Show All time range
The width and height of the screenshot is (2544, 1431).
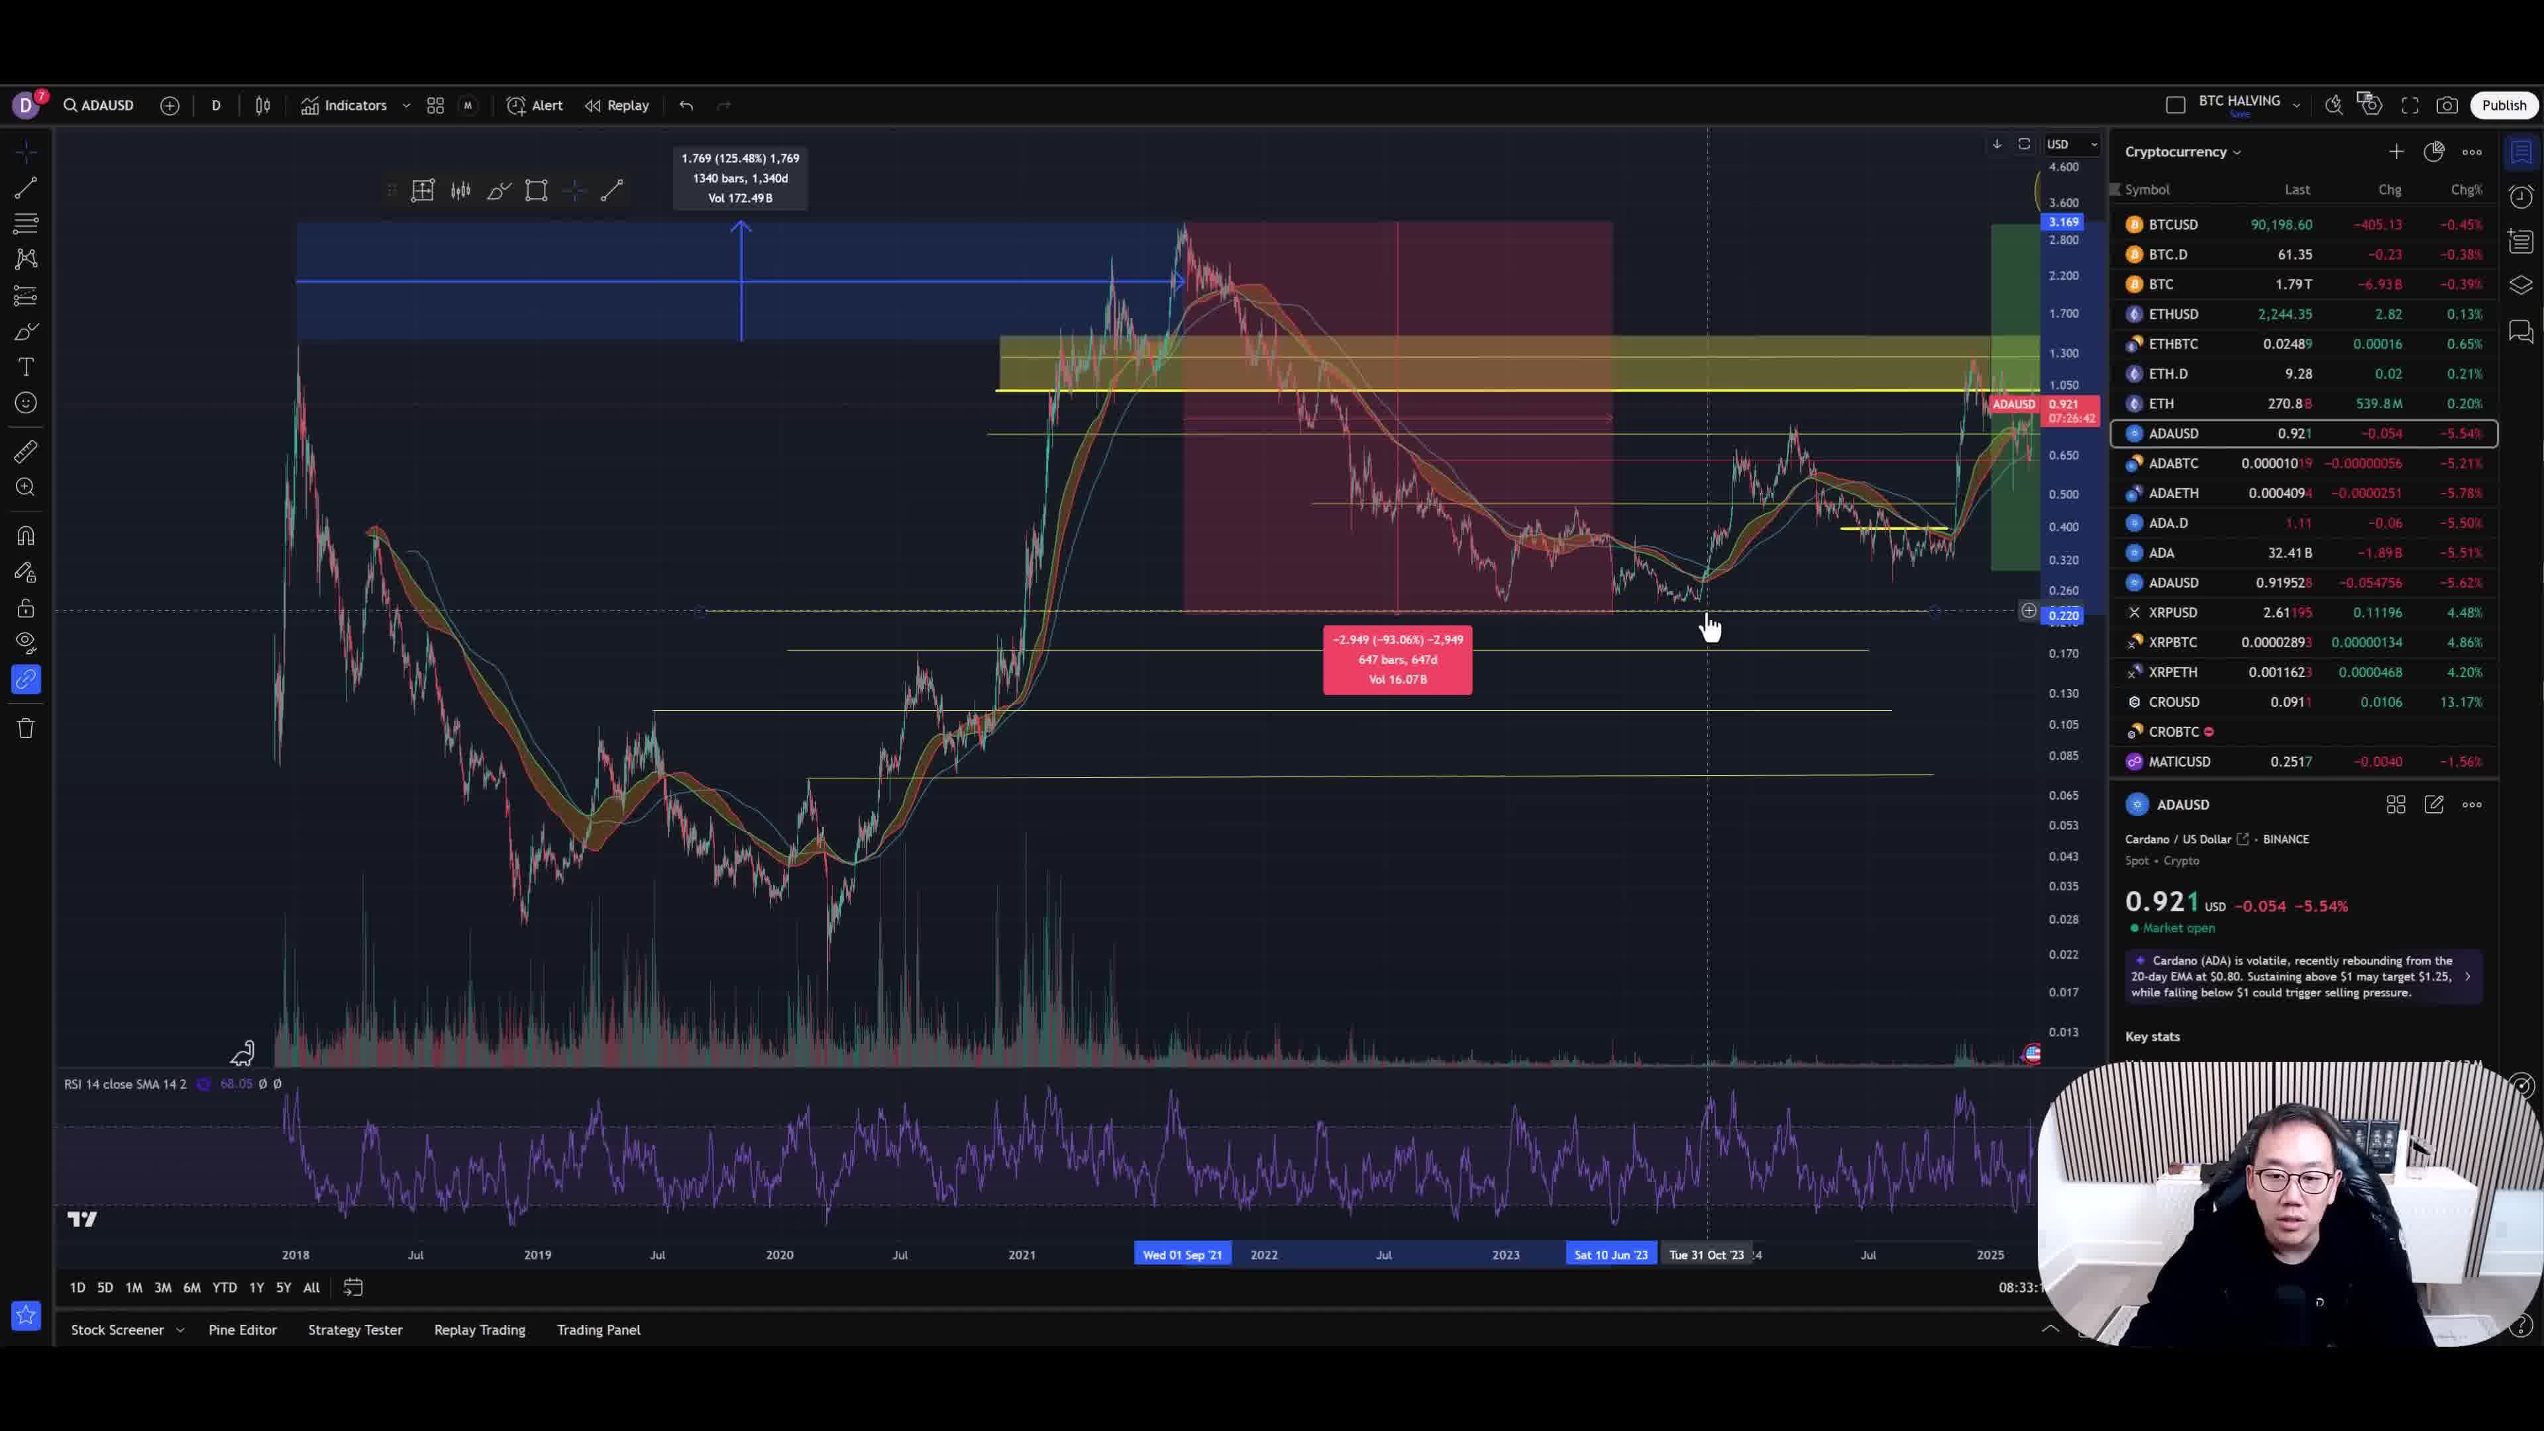[311, 1287]
